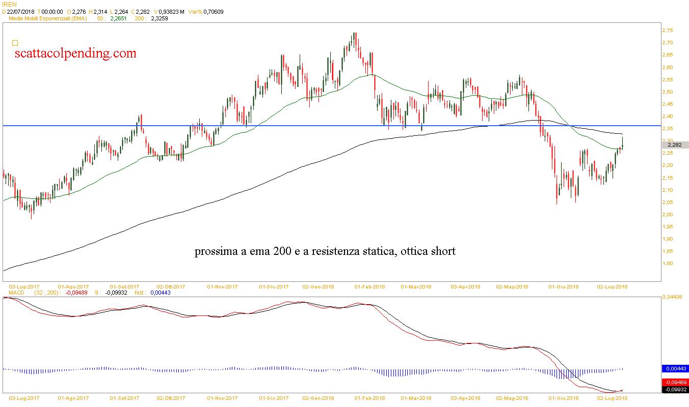689x407 pixels.
Task: Click the 1,90 price axis label
Action: [x=667, y=239]
